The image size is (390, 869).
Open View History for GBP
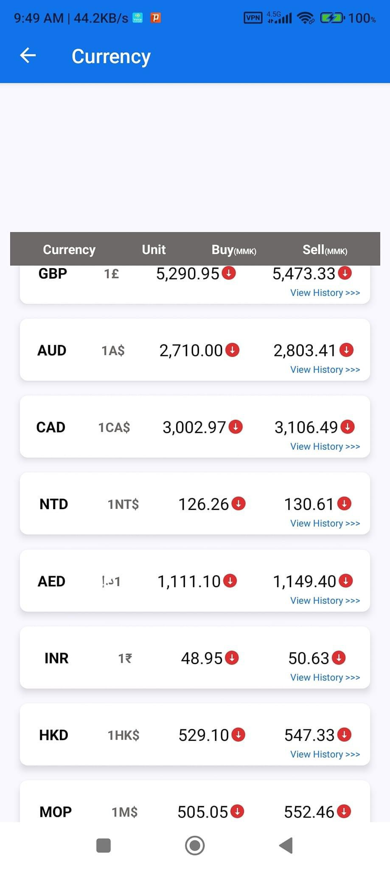tap(325, 293)
